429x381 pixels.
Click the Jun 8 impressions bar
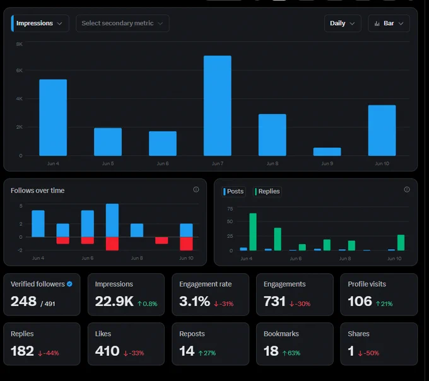273,135
